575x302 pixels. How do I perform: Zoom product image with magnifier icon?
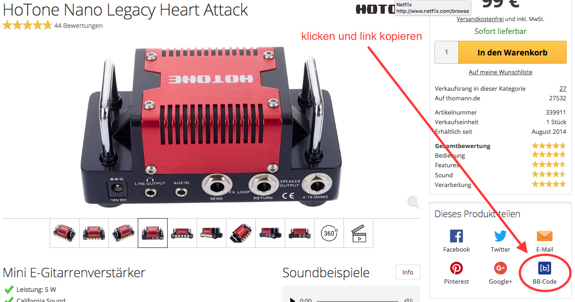pos(413,202)
